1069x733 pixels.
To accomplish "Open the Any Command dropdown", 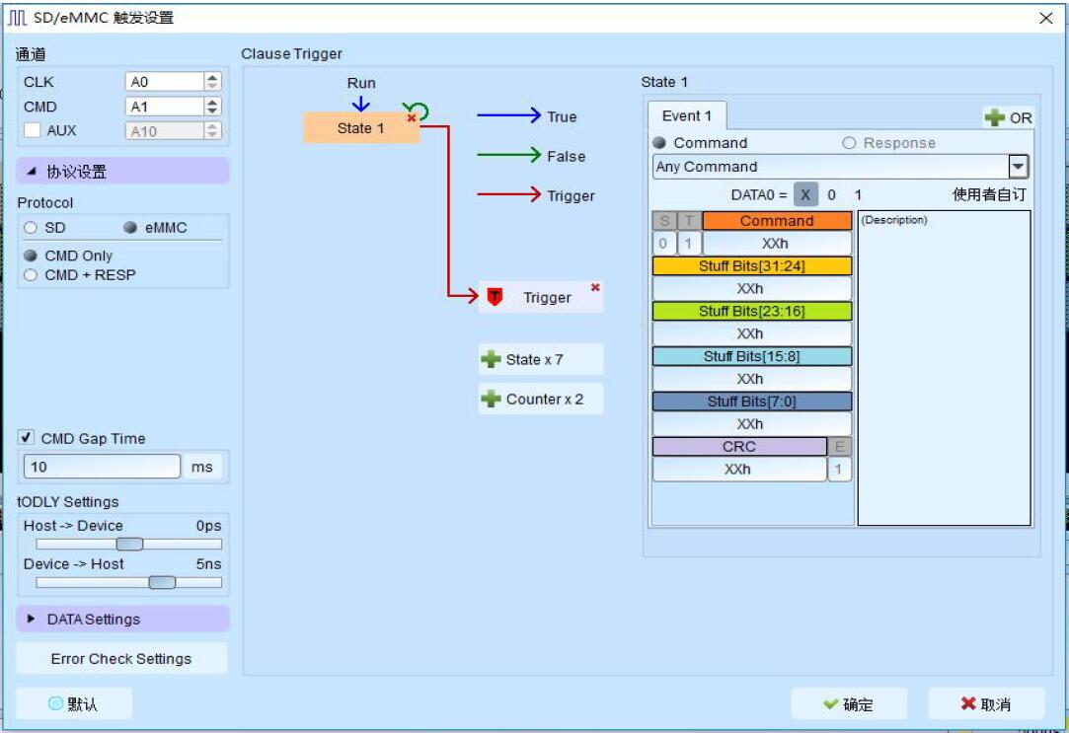I will (1019, 167).
